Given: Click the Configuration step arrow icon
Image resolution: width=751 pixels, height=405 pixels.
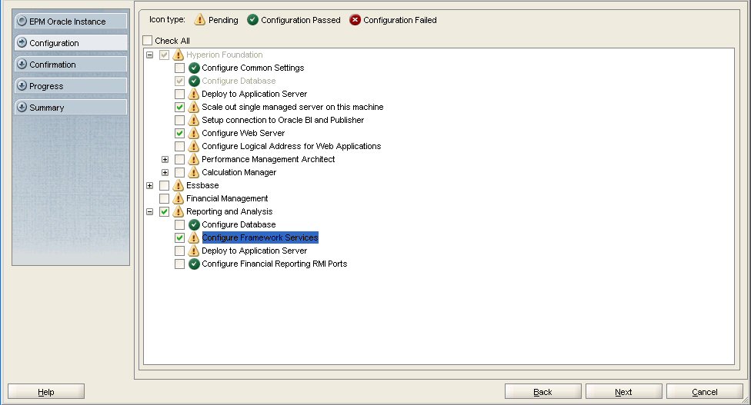Looking at the screenshot, I should click(x=22, y=42).
